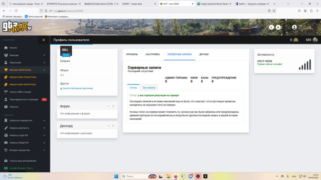This screenshot has width=321, height=180.
Task: List all tabs dropdown
Action: [288, 4]
